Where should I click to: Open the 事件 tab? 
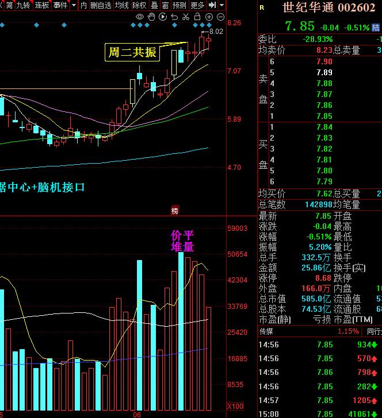[x=60, y=5]
